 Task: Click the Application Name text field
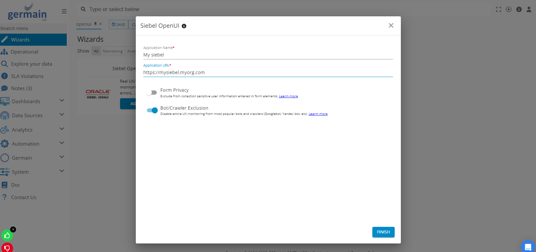click(x=268, y=55)
